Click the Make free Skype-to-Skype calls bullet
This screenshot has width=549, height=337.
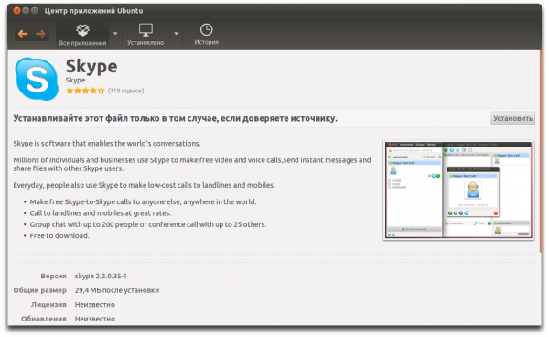[144, 201]
